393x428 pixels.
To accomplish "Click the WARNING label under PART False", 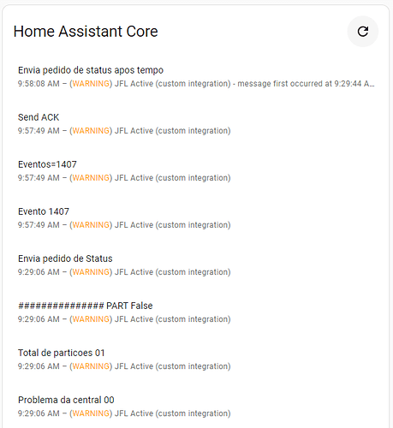I will click(91, 319).
